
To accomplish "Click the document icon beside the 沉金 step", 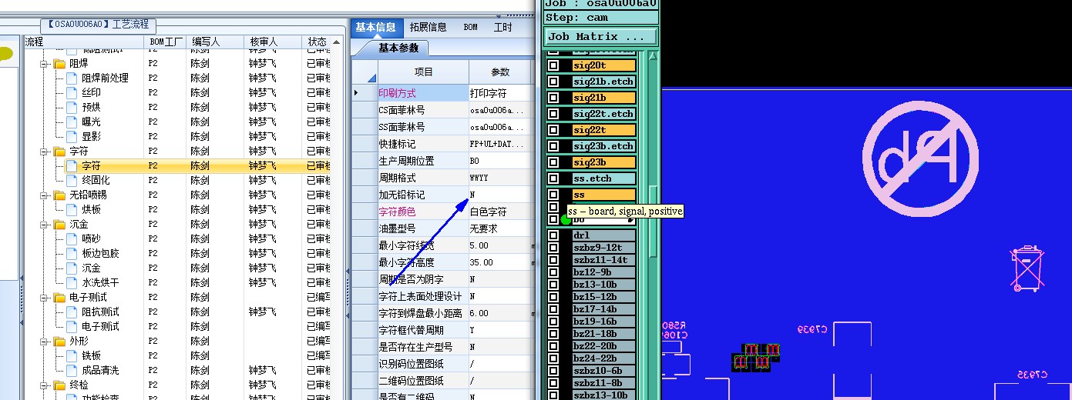I will pos(72,268).
